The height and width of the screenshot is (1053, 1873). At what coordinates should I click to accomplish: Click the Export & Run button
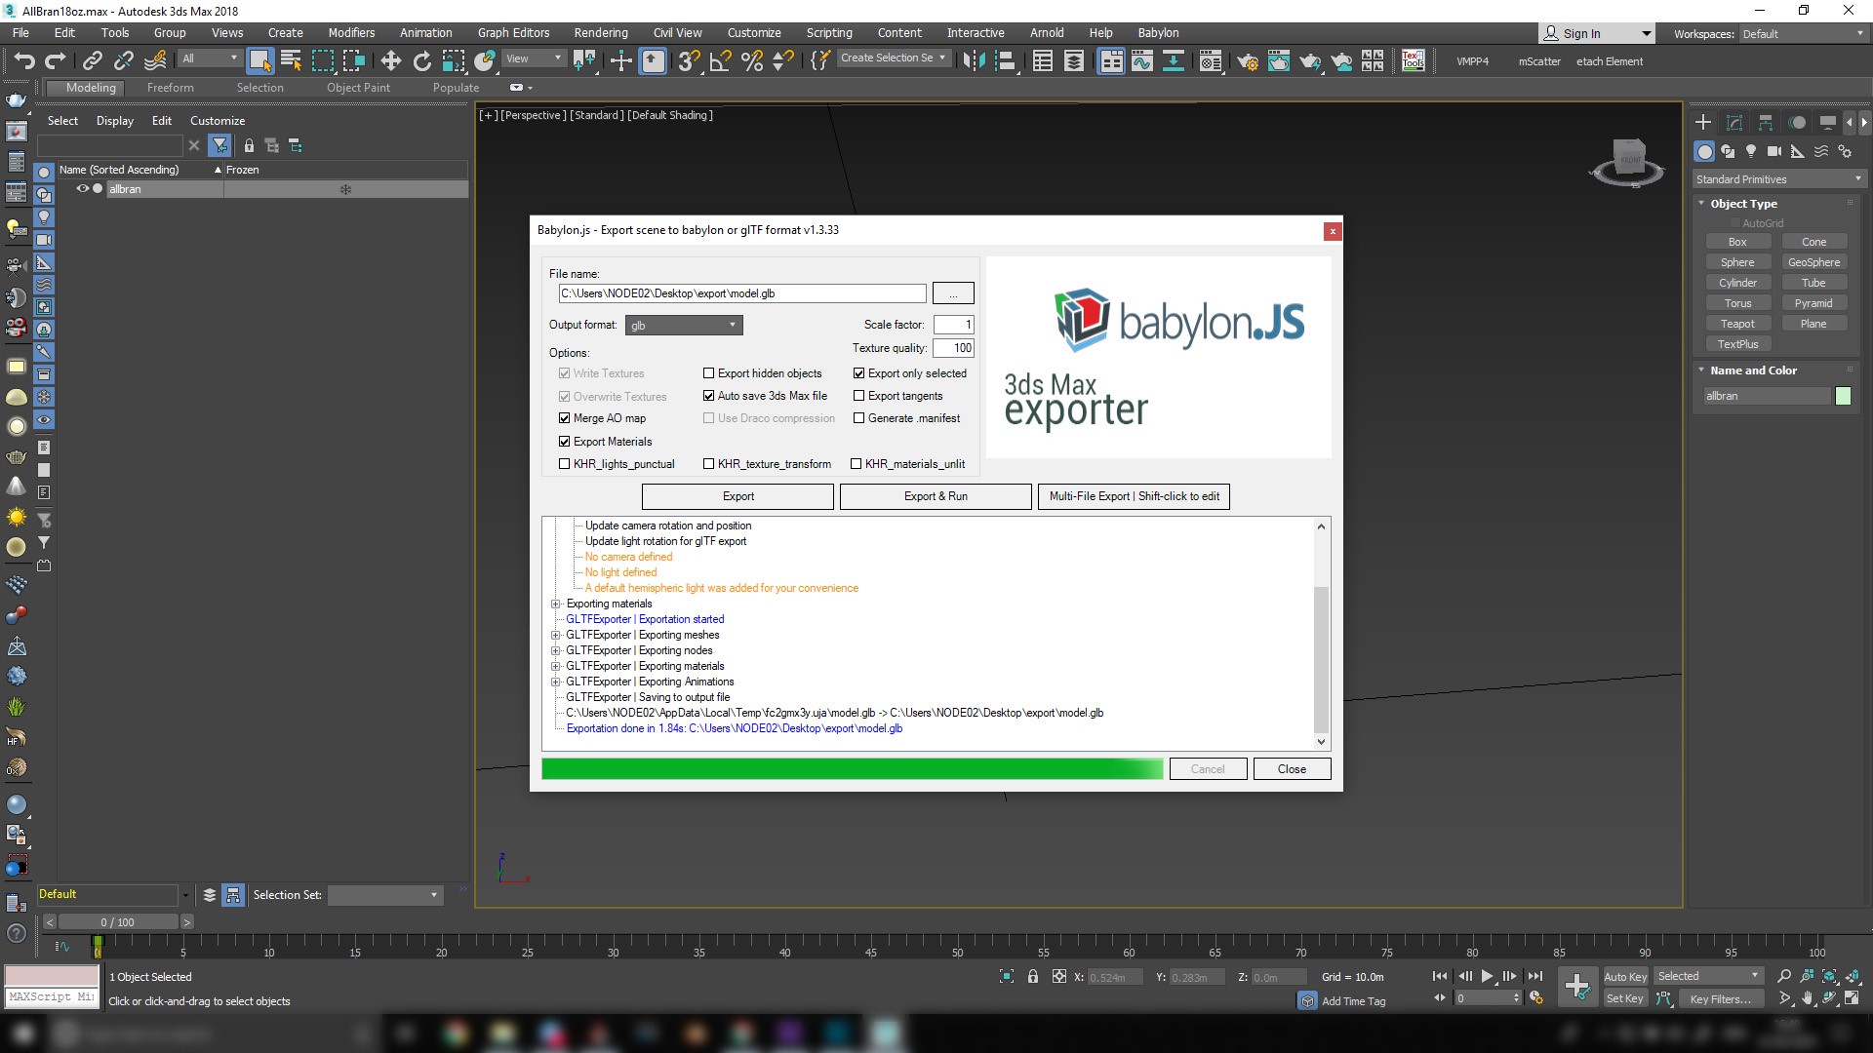[935, 496]
